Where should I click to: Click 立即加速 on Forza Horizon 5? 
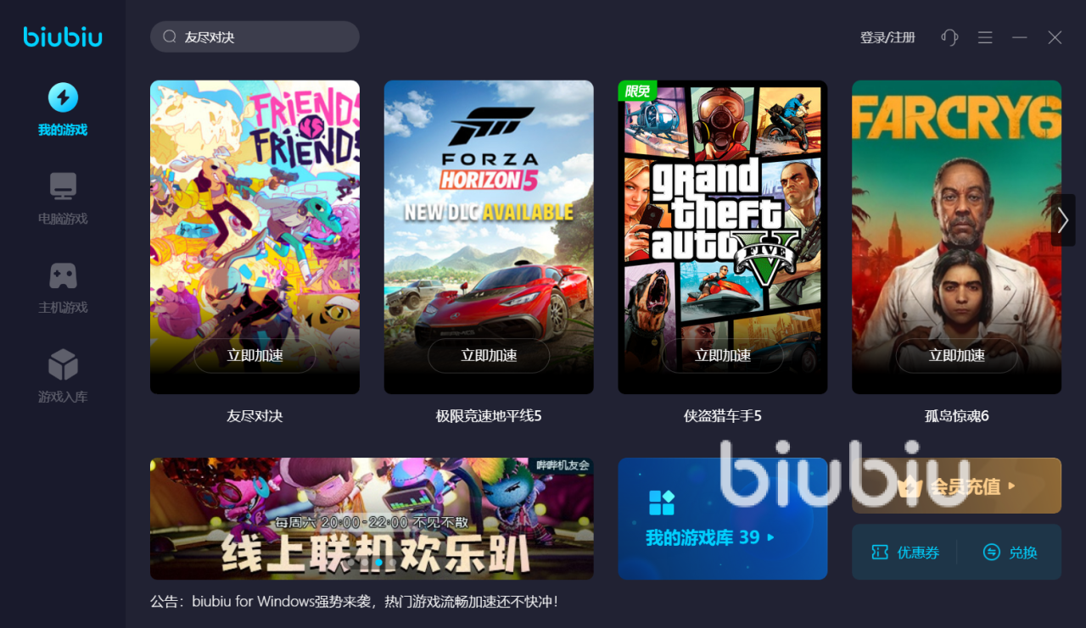pos(489,356)
